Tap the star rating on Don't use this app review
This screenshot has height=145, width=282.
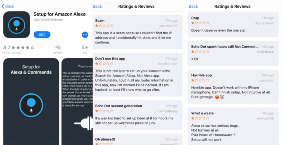pos(104,64)
